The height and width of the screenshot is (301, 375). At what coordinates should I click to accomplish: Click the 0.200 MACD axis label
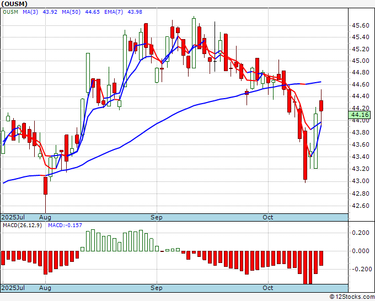361,233
